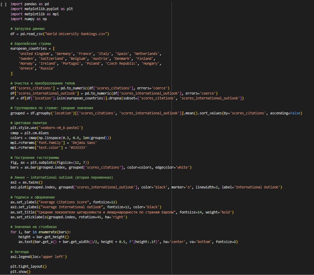Screen dimensions: 314x275
Task: Click the label 'International Outlook' string
Action: click(x=257, y=187)
